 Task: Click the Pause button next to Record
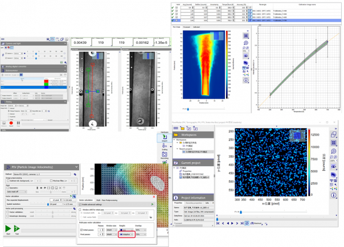18,122
